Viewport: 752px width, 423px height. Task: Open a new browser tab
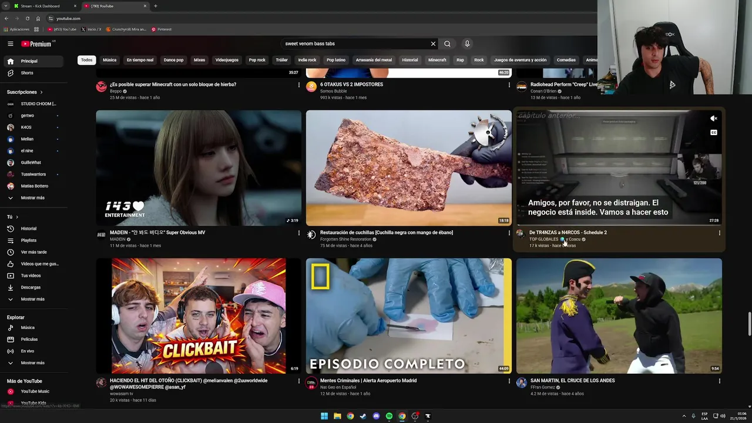[155, 6]
